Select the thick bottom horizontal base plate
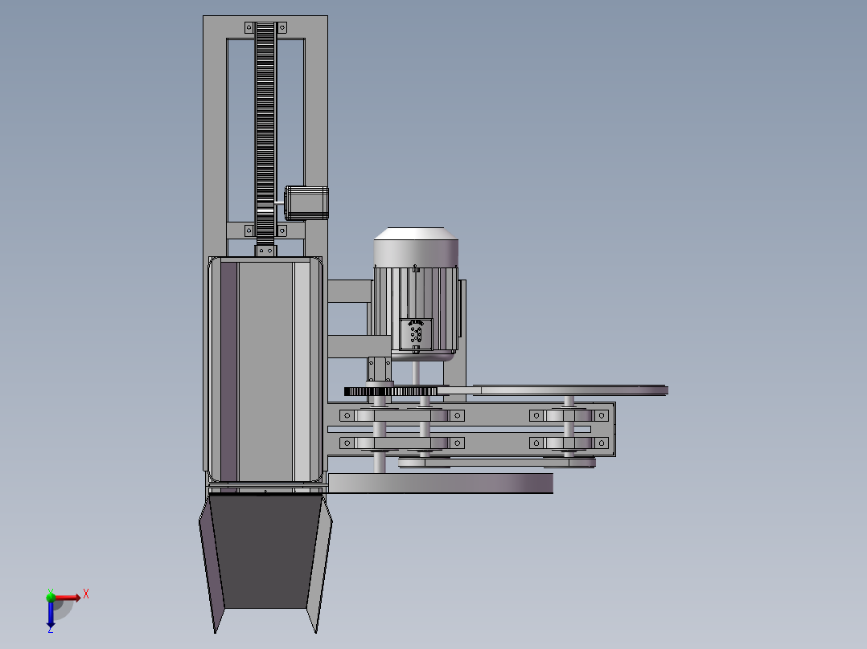 click(x=441, y=484)
